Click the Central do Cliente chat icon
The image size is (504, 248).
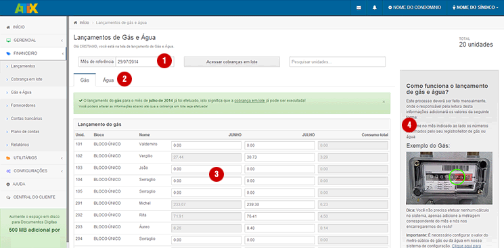click(x=8, y=197)
